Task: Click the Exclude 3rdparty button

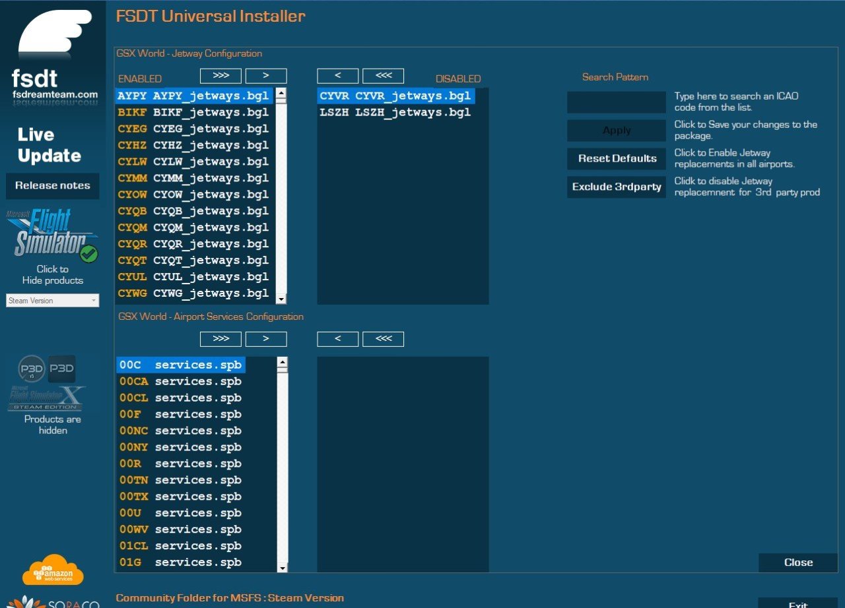Action: tap(617, 187)
